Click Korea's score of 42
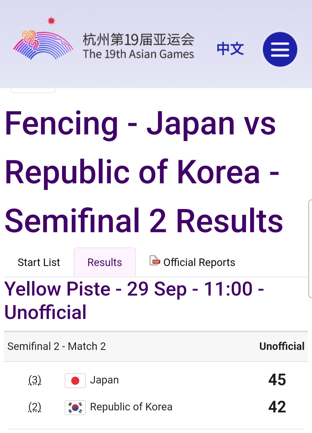Image resolution: width=312 pixels, height=433 pixels. [x=277, y=407]
